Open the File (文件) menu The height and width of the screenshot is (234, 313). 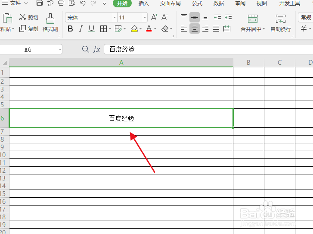pyautogui.click(x=15, y=3)
